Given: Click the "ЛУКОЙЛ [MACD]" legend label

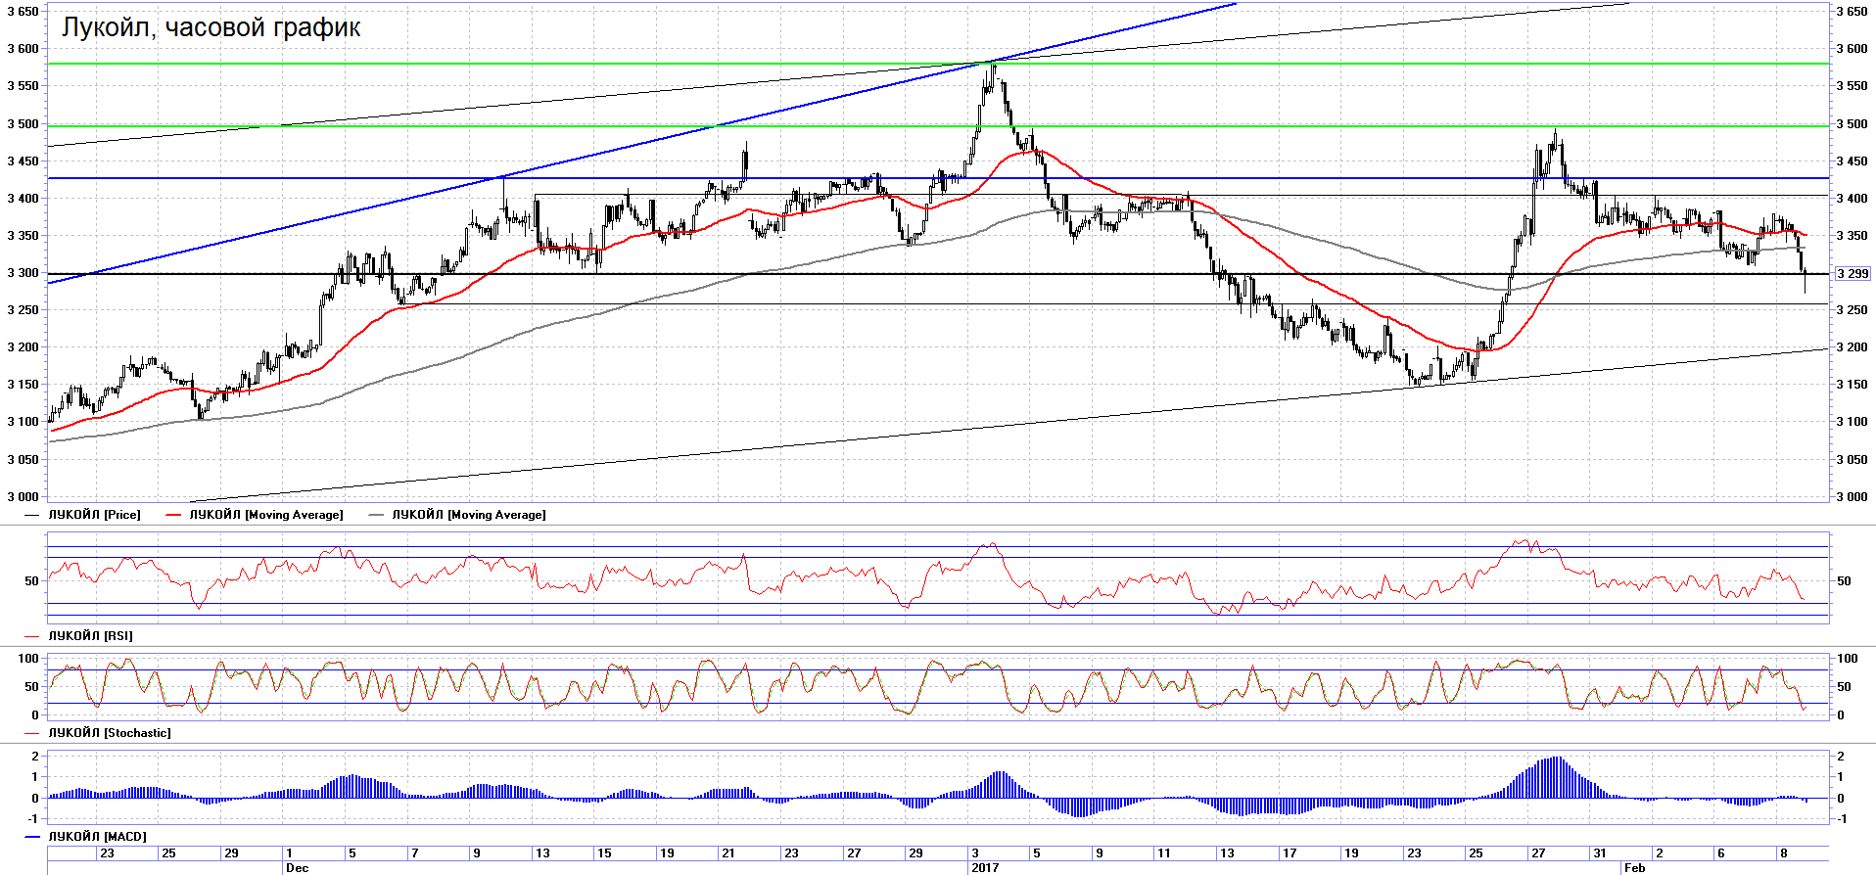Looking at the screenshot, I should pos(97,837).
